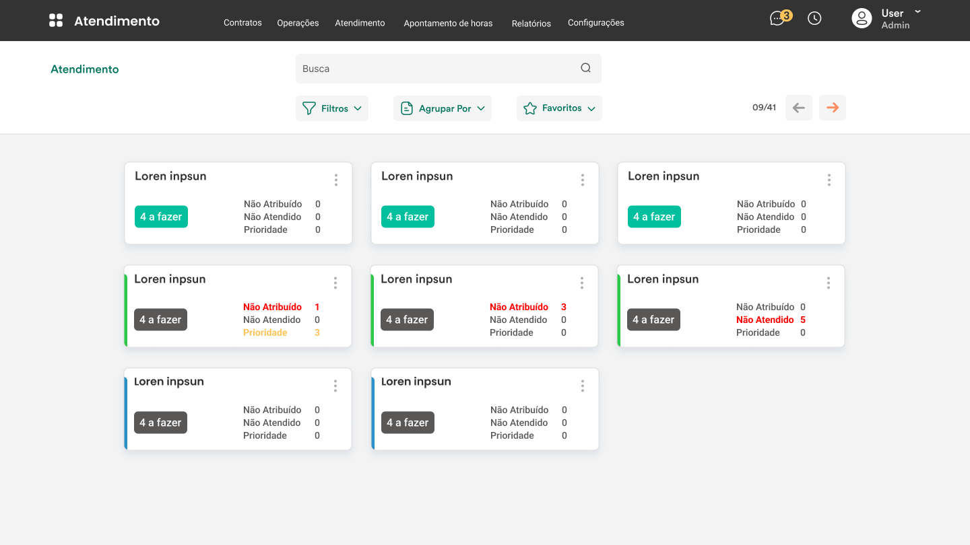Screen dimensions: 970x545
Task: Open the chat notifications icon with badge
Action: [778, 19]
